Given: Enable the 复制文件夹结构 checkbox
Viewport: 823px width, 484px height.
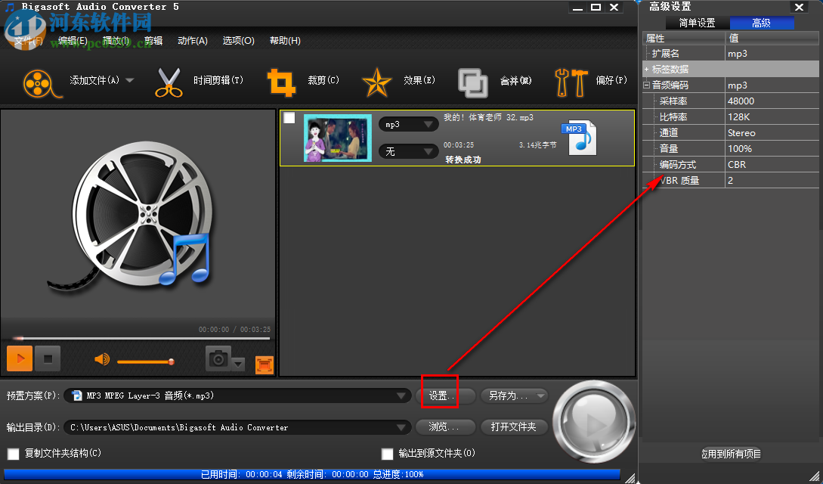Looking at the screenshot, I should (13, 454).
